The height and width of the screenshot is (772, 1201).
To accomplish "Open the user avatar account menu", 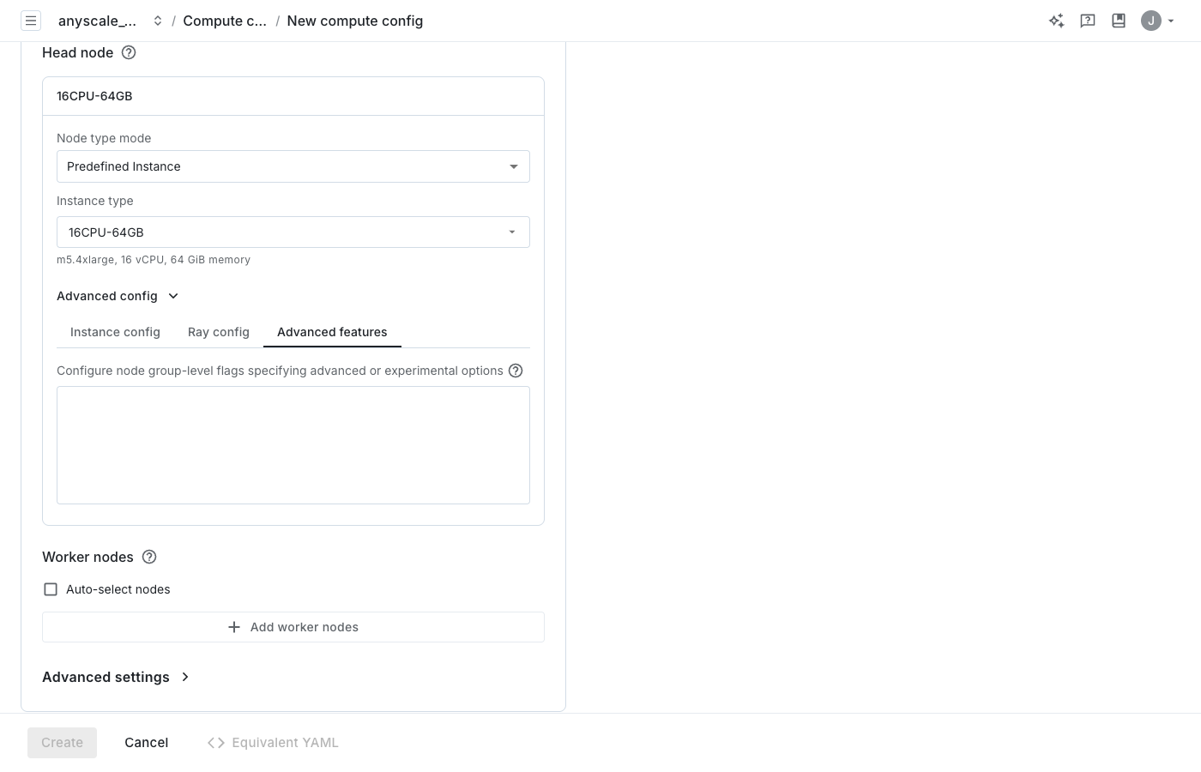I will (x=1156, y=21).
